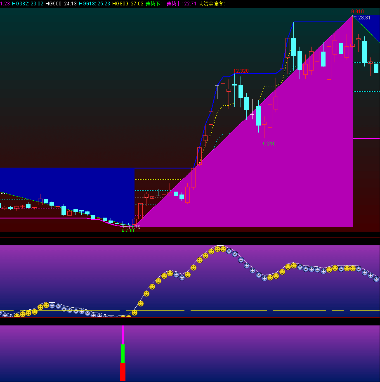
Task: Click the green 5.210 low price label
Action: [x=269, y=144]
